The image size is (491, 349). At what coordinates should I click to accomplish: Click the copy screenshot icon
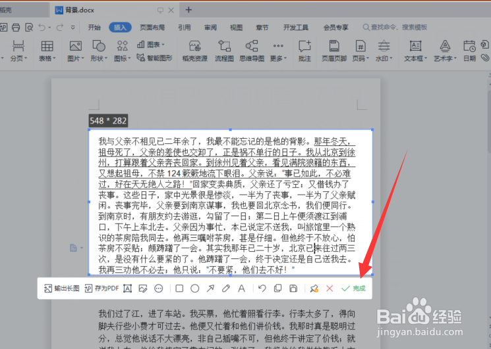point(277,289)
